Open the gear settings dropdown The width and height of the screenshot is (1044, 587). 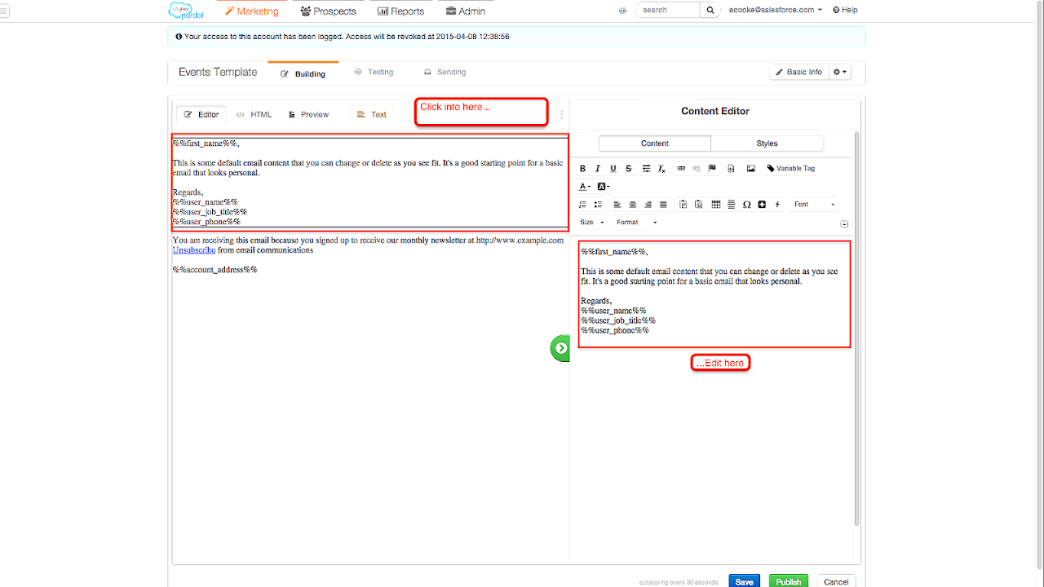839,73
